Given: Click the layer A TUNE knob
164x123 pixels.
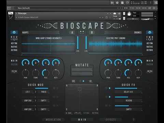Looking at the screenshot, I should [36, 73].
